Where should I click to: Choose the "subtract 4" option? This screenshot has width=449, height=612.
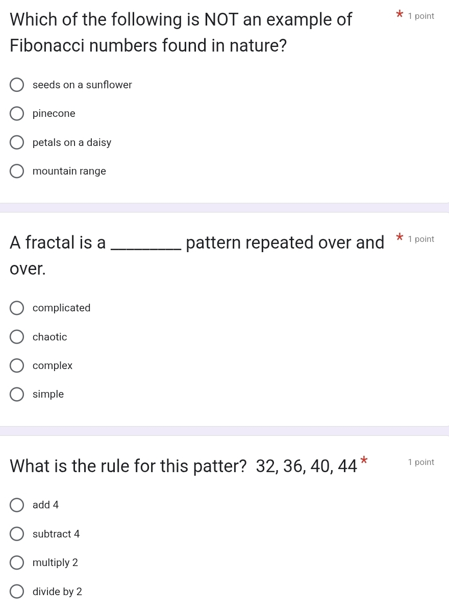click(x=17, y=534)
